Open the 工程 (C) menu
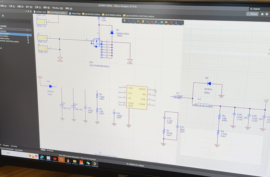Screen dimensions: 270x177 point(12,6)
